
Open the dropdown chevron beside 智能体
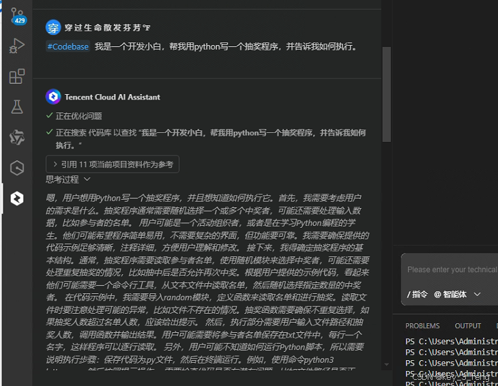click(477, 295)
